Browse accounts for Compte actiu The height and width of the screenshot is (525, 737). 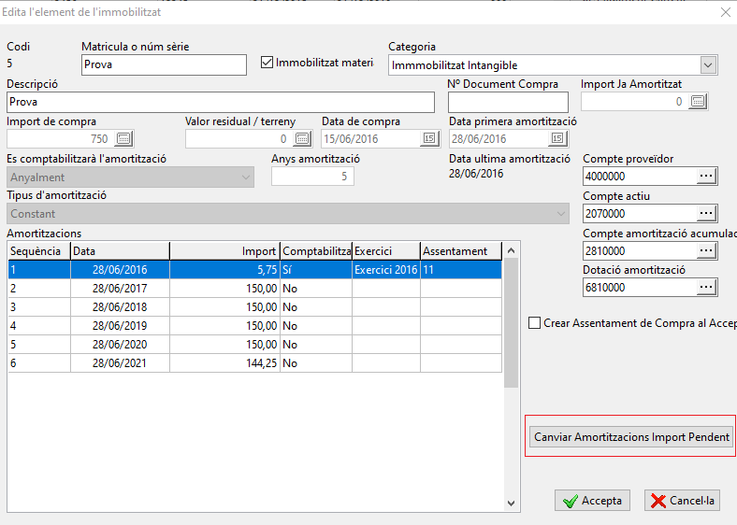[x=706, y=214]
